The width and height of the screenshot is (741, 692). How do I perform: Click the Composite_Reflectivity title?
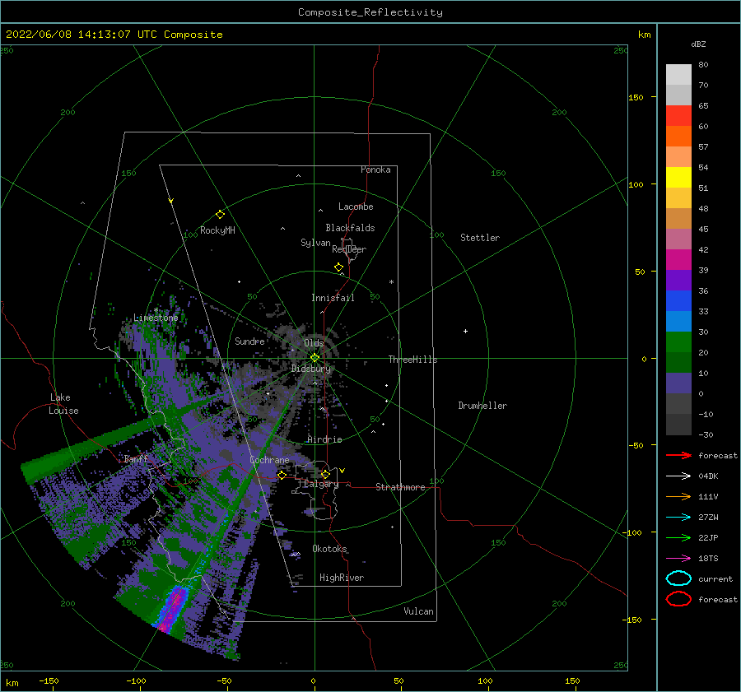pyautogui.click(x=370, y=12)
